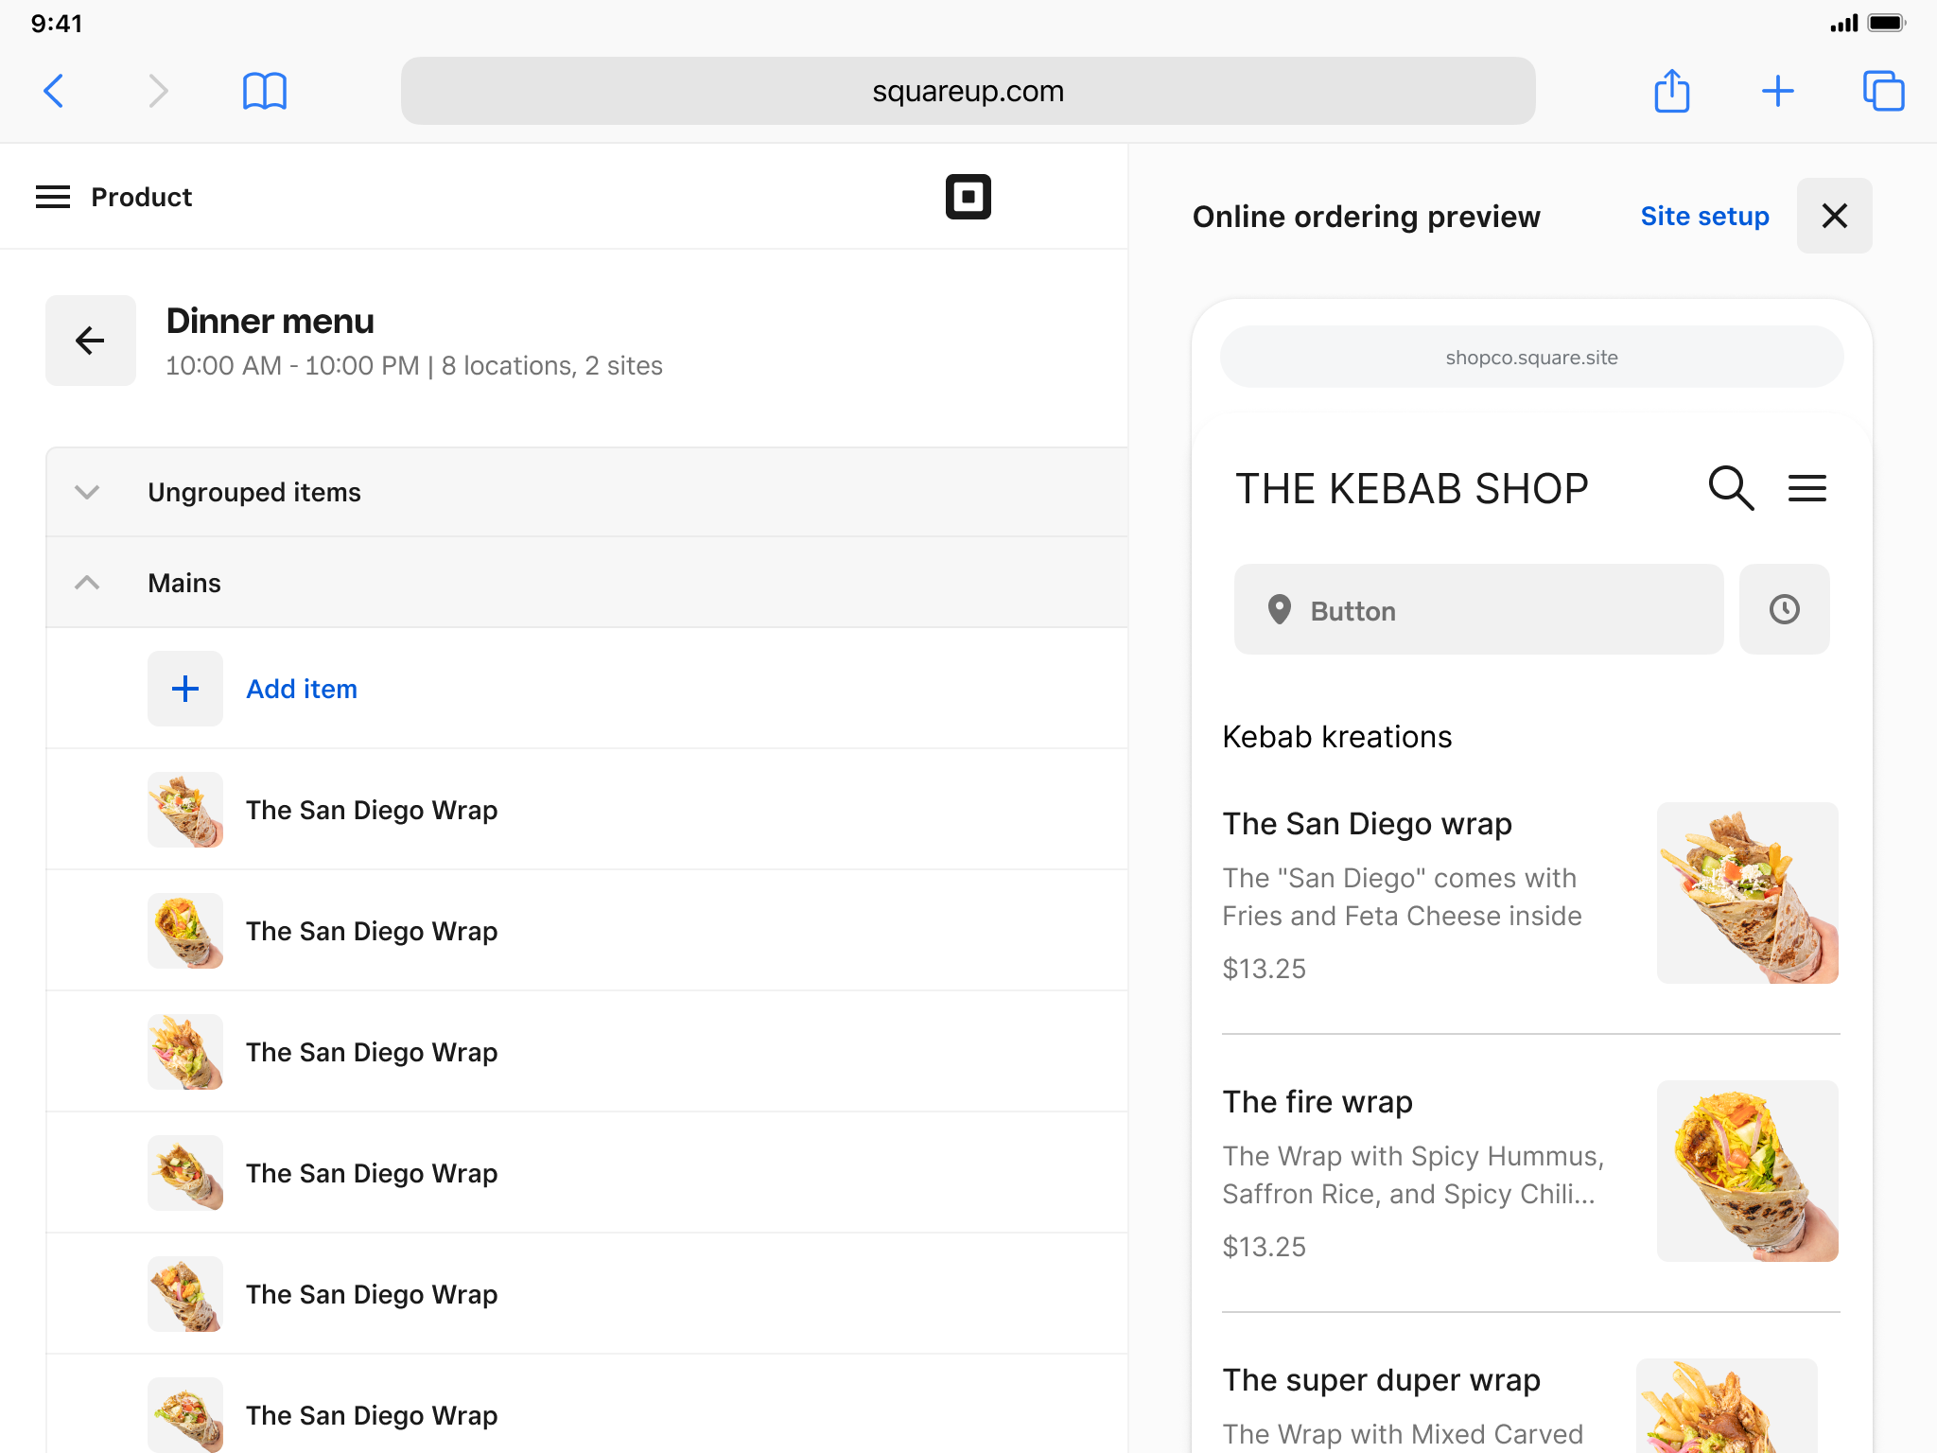This screenshot has width=1937, height=1453.
Task: Go back from Dinner menu
Action: click(91, 341)
